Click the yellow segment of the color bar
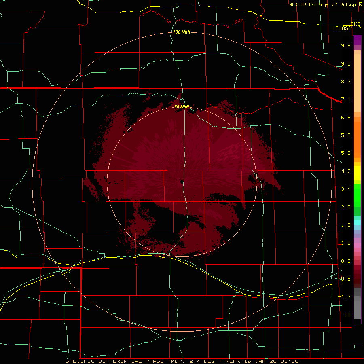 coord(357,173)
